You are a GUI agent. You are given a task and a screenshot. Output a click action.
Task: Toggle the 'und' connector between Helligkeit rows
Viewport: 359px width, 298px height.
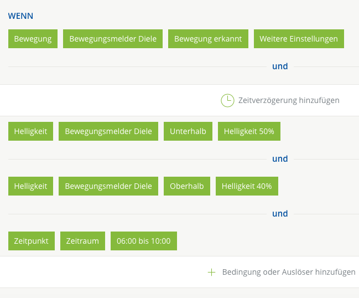pos(280,159)
